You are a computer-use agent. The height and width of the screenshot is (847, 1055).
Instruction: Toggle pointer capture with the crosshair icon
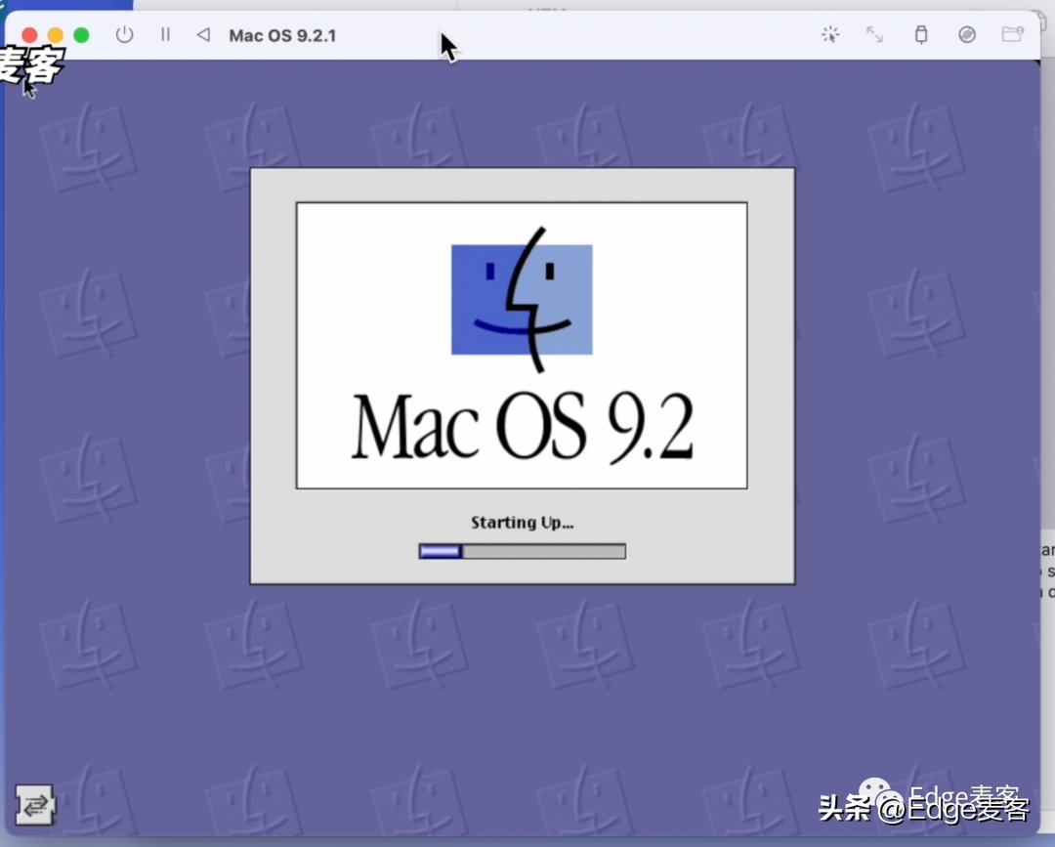coord(830,34)
